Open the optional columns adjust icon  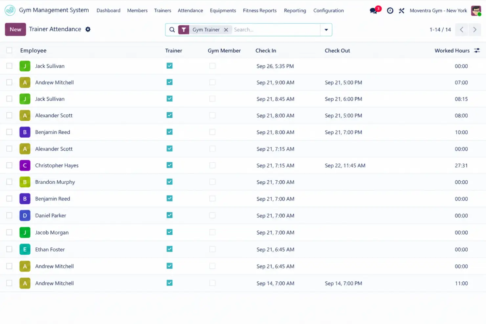[477, 50]
